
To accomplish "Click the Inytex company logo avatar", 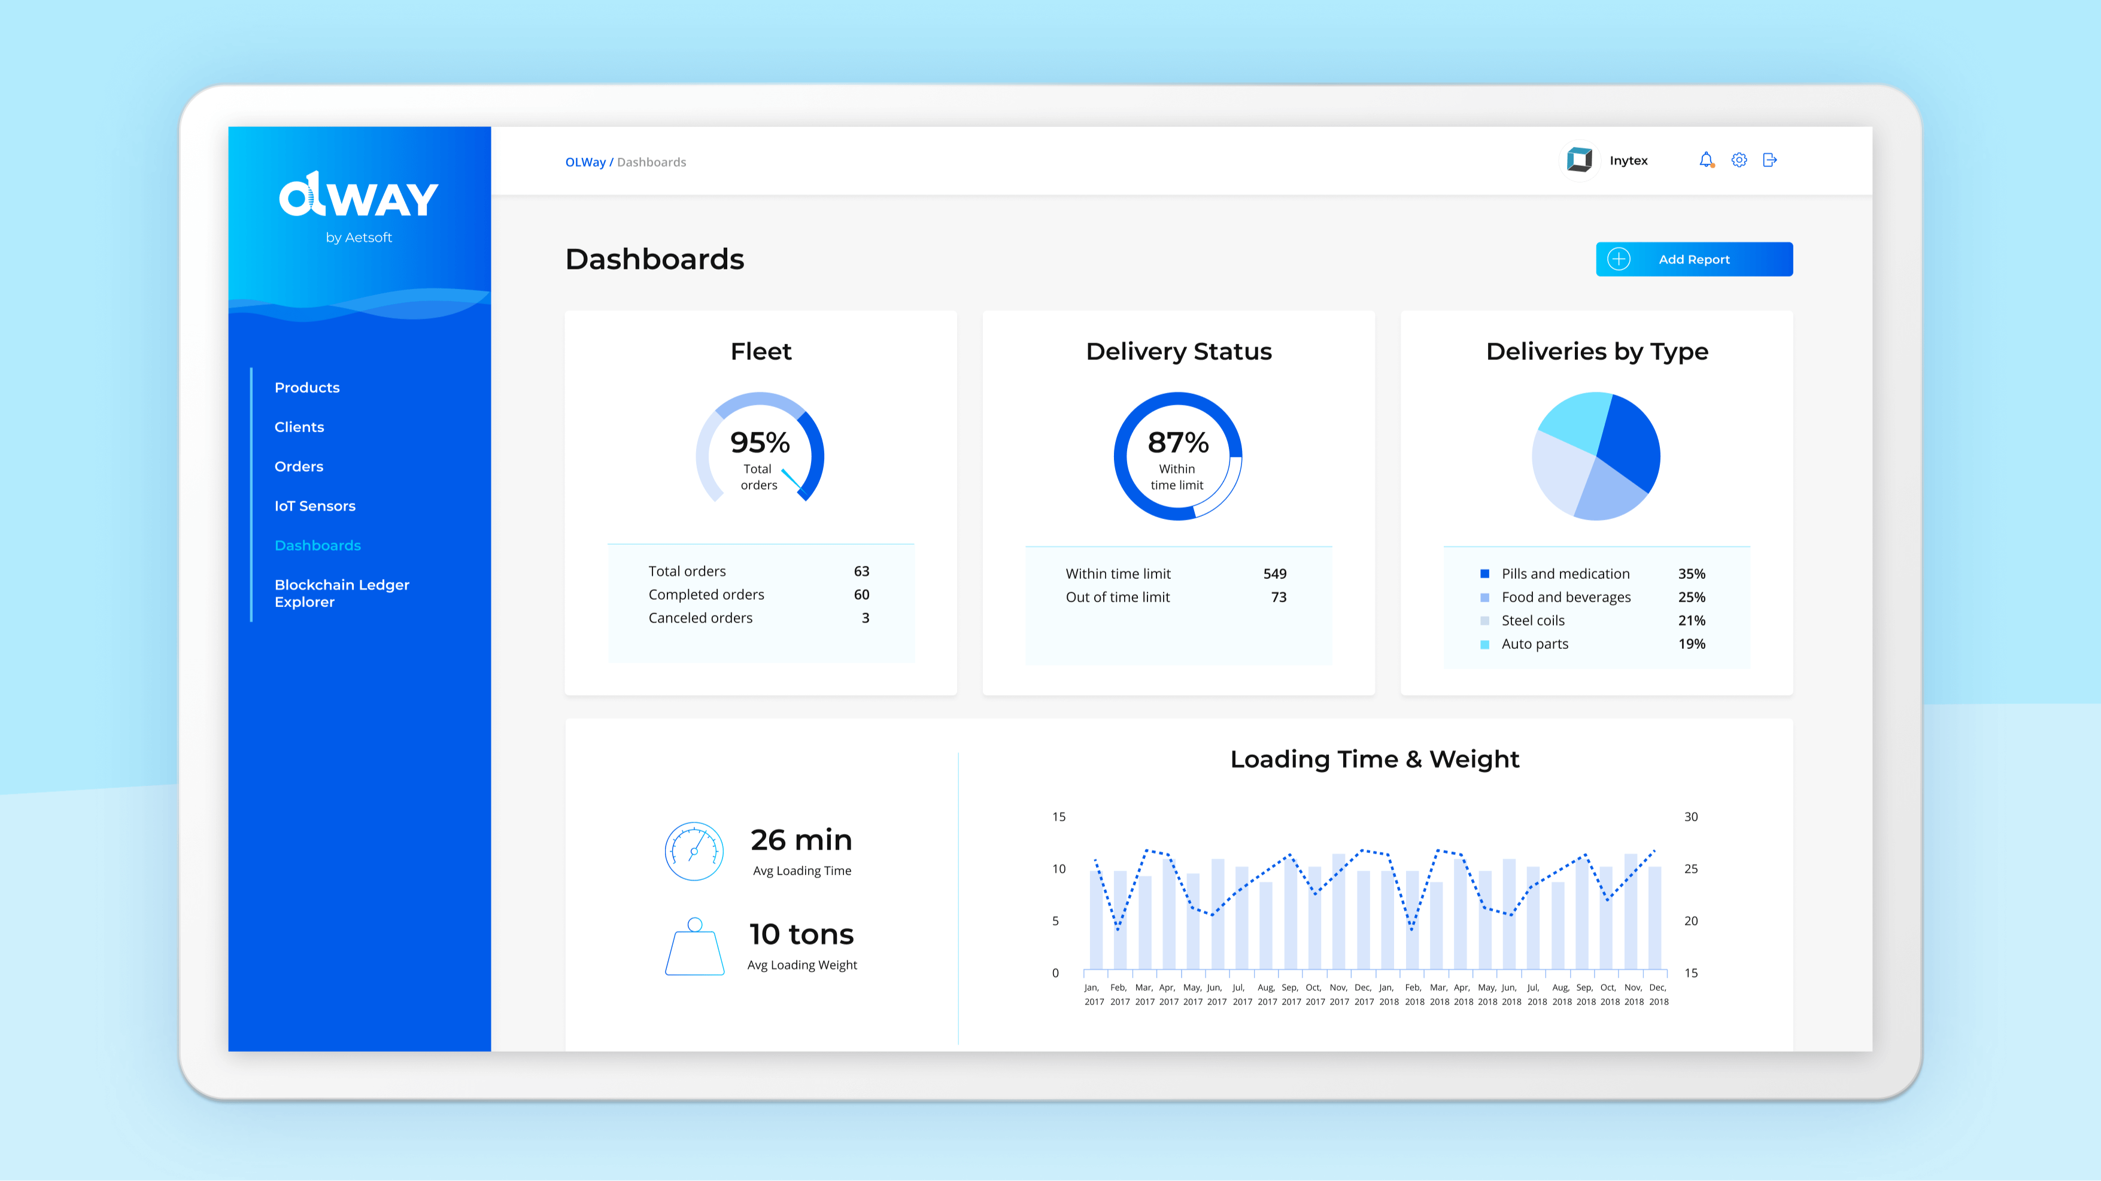I will pyautogui.click(x=1579, y=160).
